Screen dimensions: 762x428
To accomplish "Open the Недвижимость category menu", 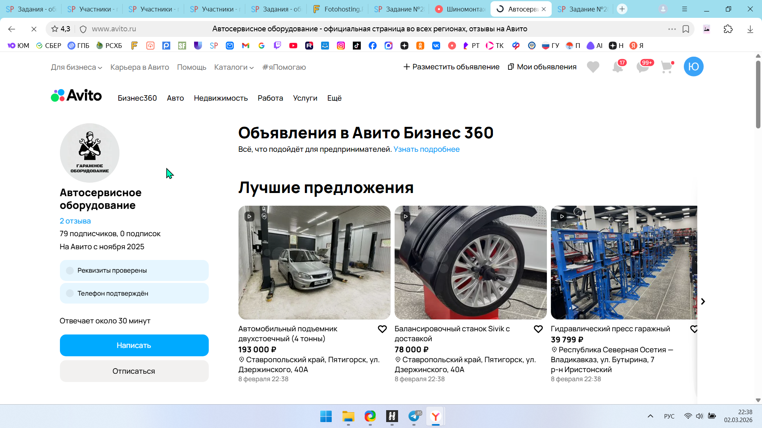I will tap(221, 98).
